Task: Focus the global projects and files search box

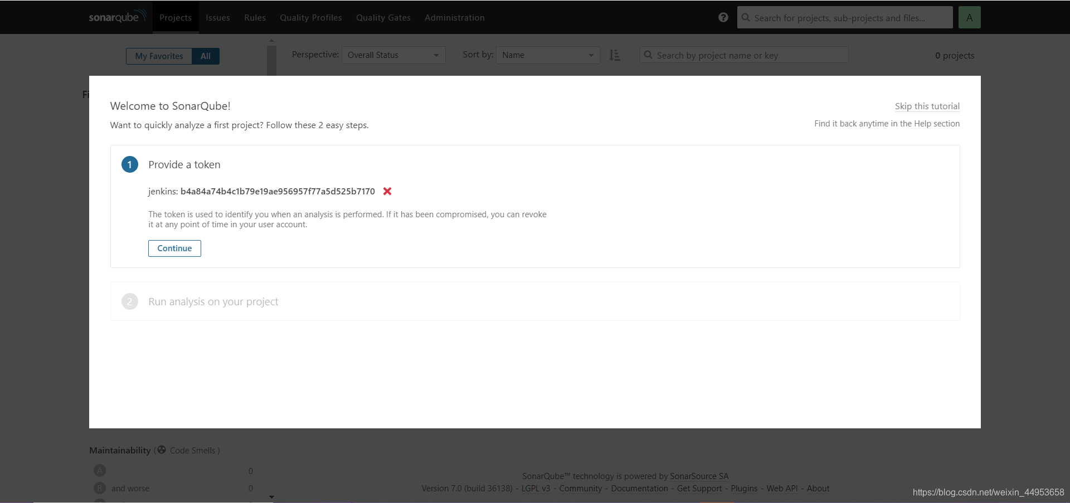Action: [845, 17]
